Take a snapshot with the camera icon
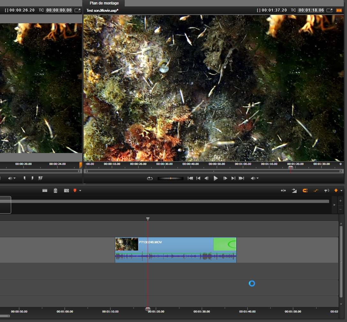Image resolution: width=347 pixels, height=322 pixels. pos(66,191)
